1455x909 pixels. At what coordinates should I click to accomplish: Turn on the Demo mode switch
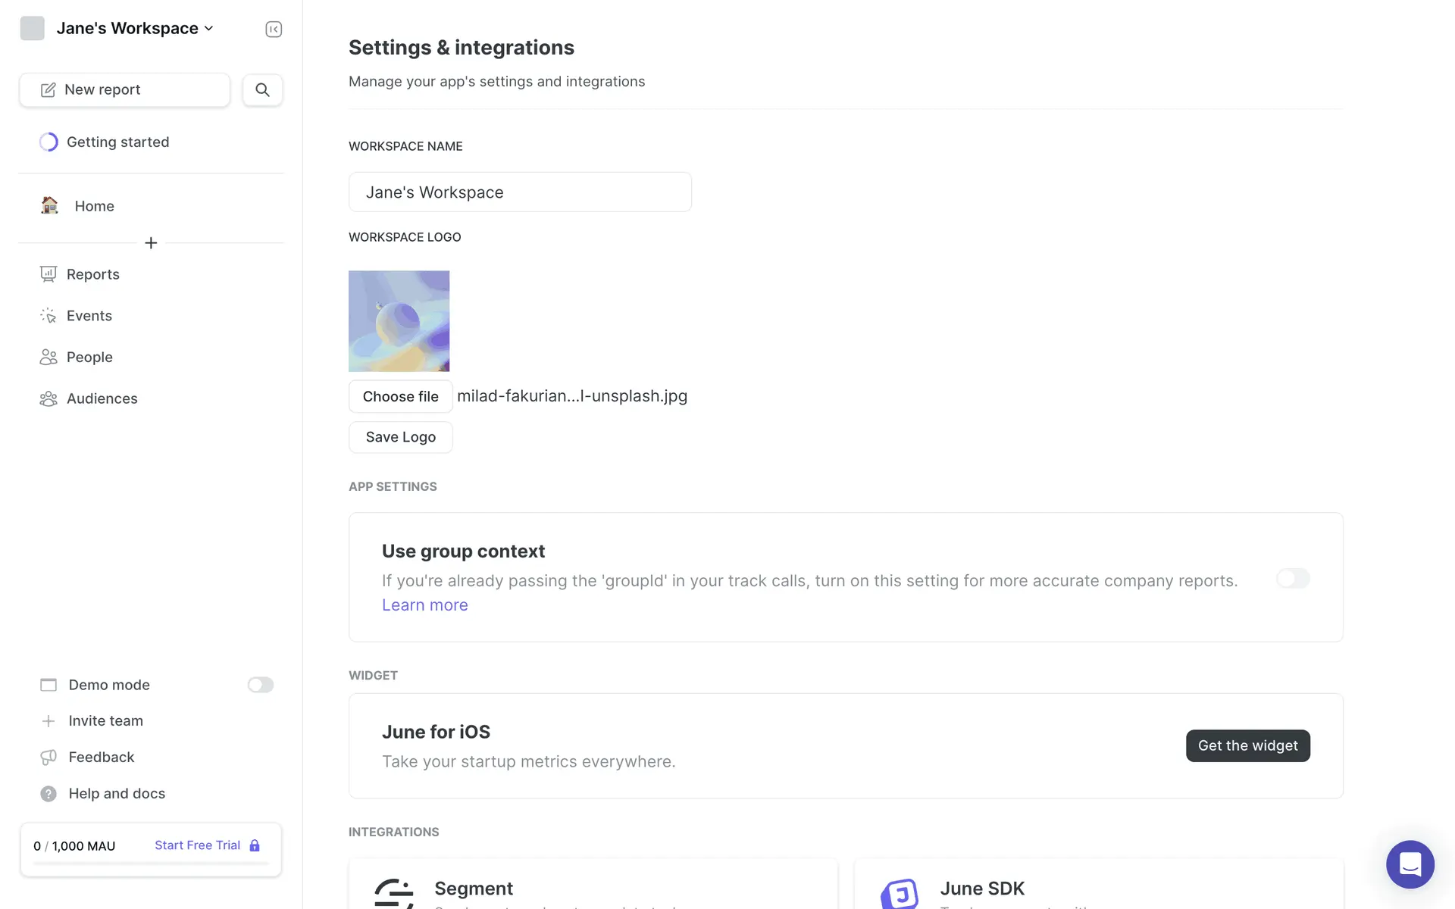pos(260,685)
